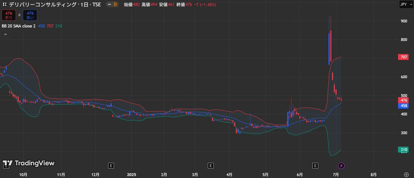Click the 5月 label on time axis

click(265, 175)
